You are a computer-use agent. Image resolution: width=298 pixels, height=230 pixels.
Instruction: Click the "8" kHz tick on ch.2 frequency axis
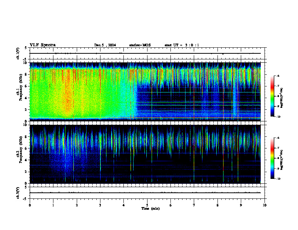tap(27, 137)
